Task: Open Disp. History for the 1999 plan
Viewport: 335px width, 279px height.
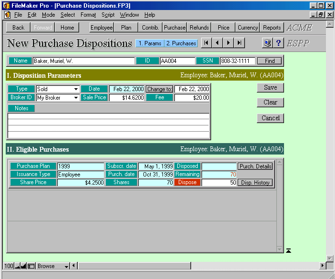Action: coord(255,183)
